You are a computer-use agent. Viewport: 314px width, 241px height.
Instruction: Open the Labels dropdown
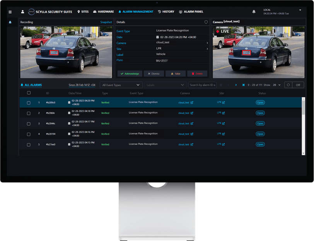click(x=166, y=85)
